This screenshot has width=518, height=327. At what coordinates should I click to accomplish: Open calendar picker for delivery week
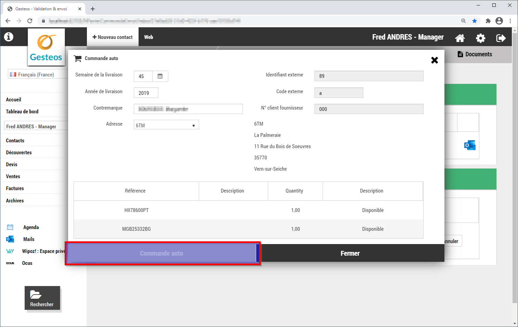point(160,76)
